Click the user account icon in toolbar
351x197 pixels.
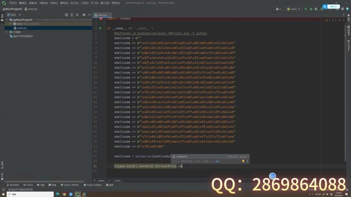click(x=278, y=9)
